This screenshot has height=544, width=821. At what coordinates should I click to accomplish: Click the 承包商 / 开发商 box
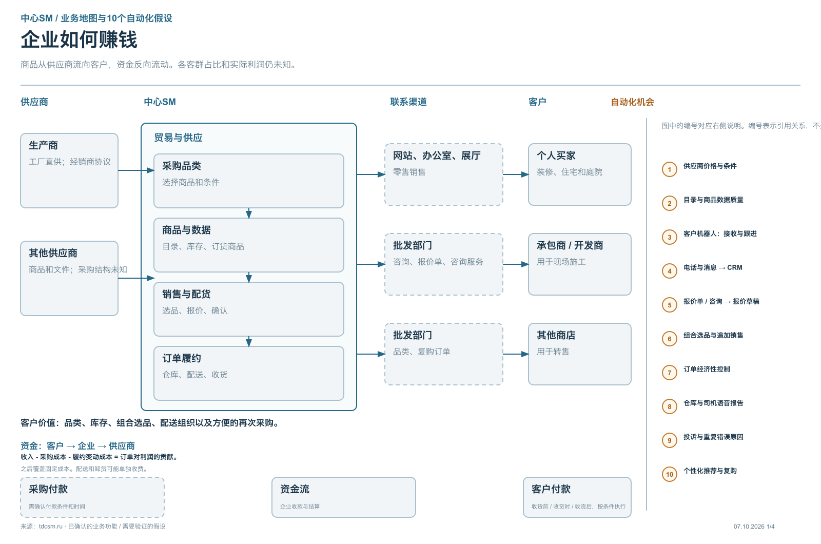[580, 264]
